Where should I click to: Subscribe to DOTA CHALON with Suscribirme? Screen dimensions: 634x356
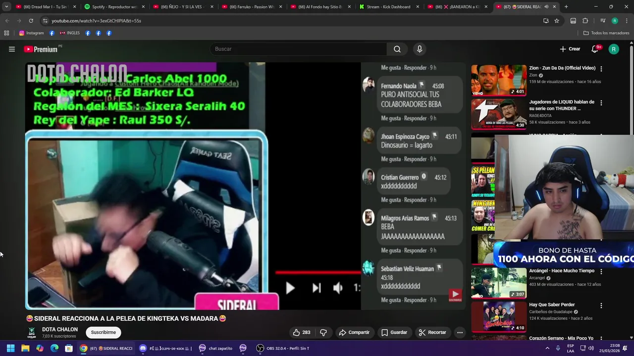(104, 332)
